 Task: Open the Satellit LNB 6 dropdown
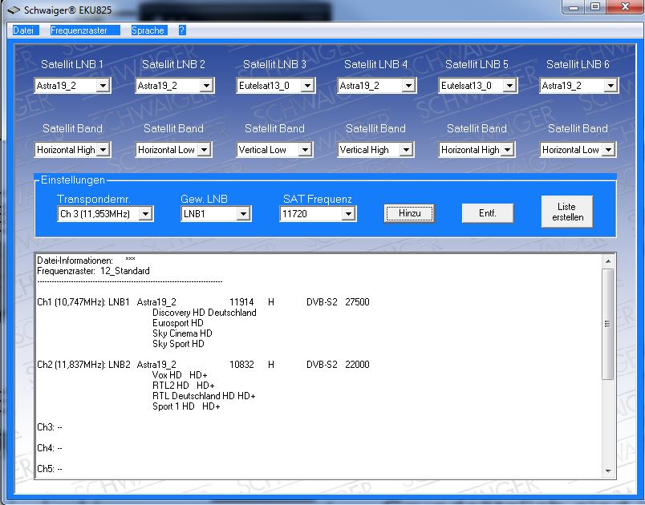point(610,86)
